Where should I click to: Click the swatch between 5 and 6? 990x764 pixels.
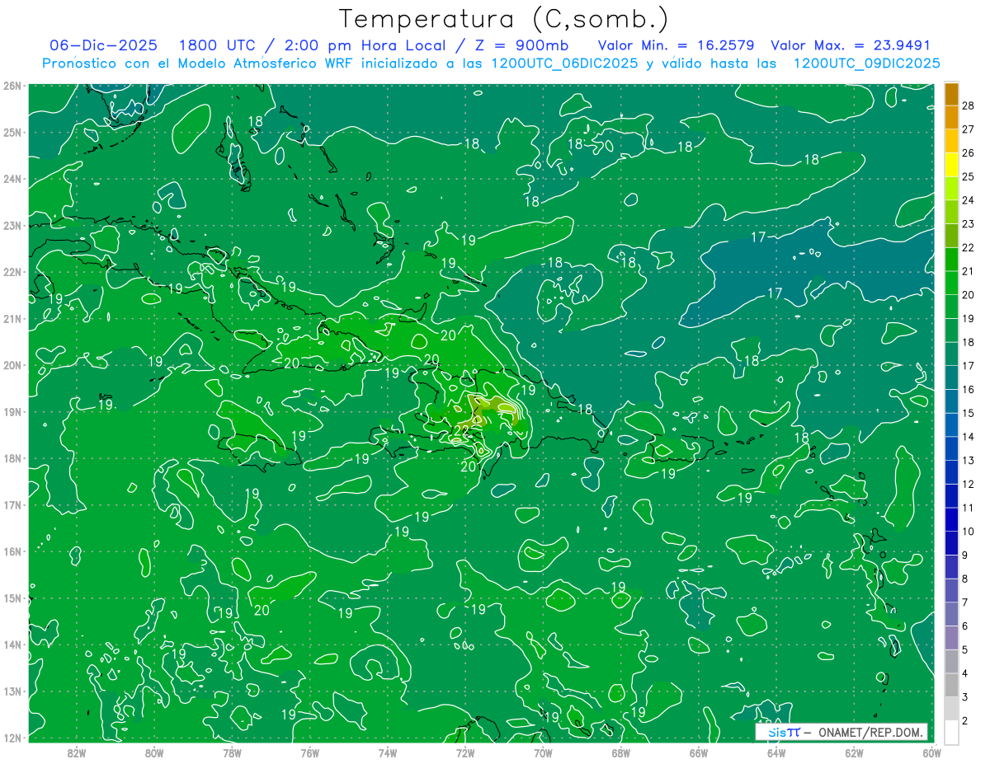951,638
